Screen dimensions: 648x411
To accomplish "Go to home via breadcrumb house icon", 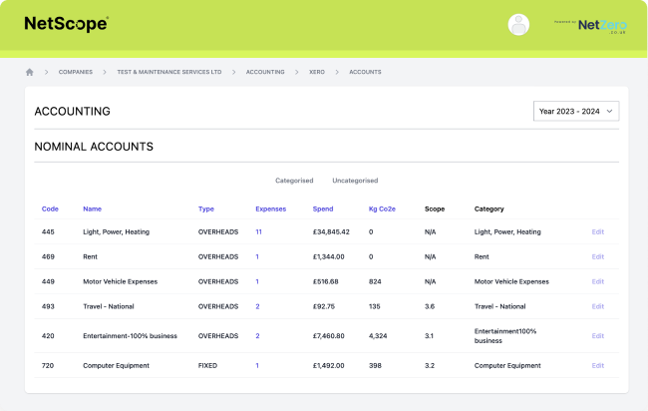I will click(x=29, y=72).
